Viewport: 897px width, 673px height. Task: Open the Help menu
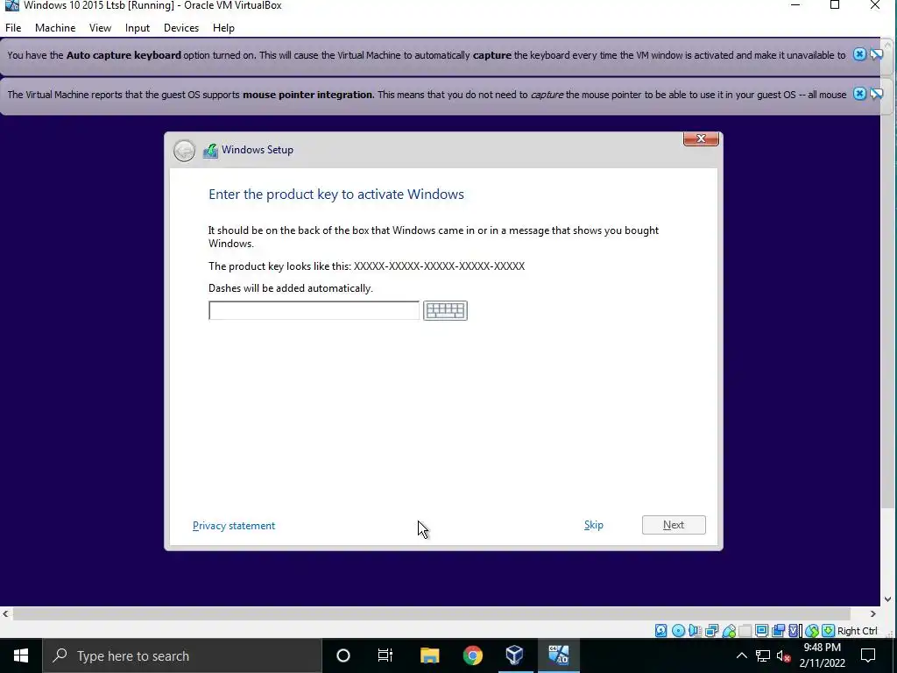click(223, 27)
